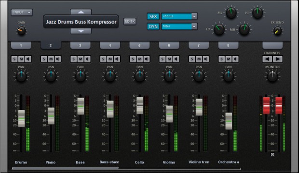Viewport: 299px width, 173px height.
Task: Click the PAN knob on Cello channel
Action: (x=139, y=76)
